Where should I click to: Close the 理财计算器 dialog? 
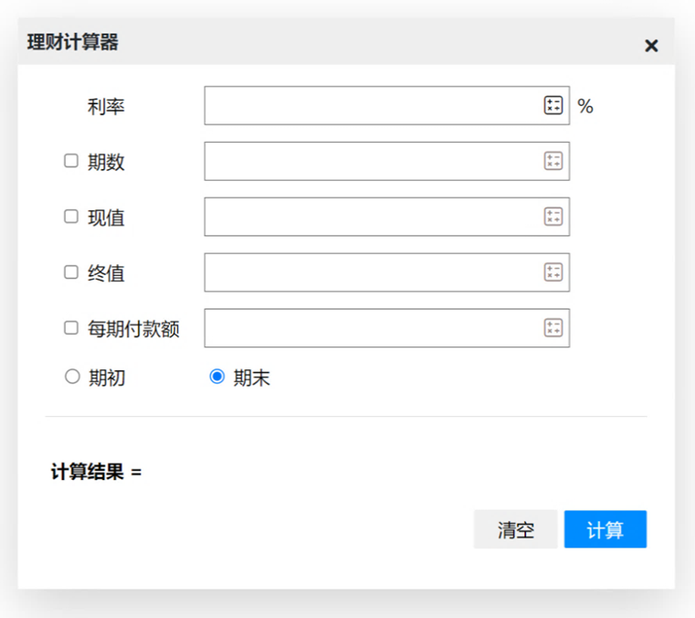coord(651,46)
